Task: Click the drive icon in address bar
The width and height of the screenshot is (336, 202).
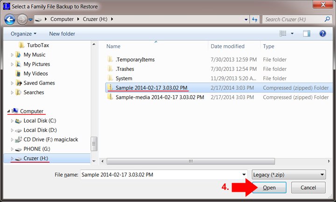Action: coord(38,20)
